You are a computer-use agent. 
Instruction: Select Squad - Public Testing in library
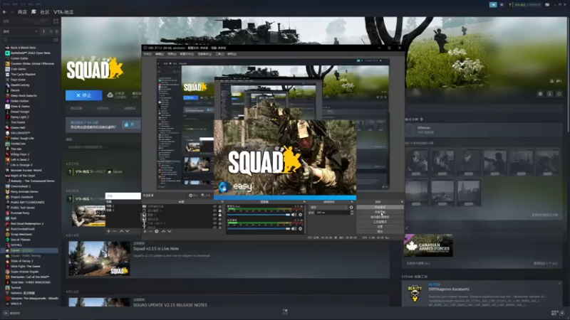coord(26,255)
